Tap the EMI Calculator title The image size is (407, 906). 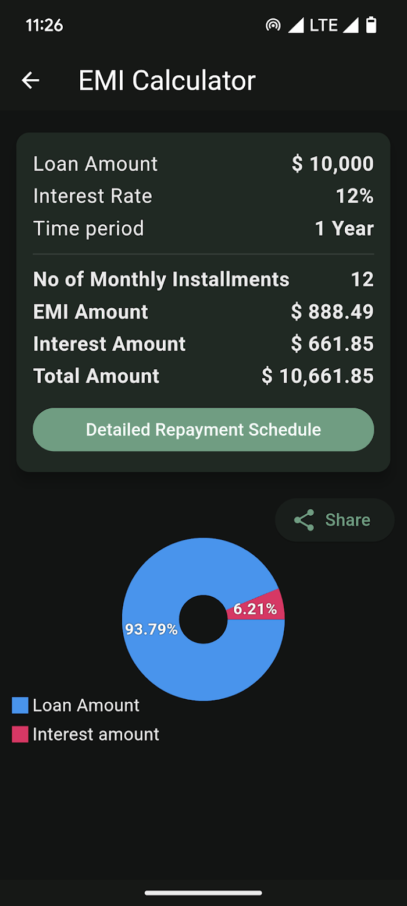(167, 80)
